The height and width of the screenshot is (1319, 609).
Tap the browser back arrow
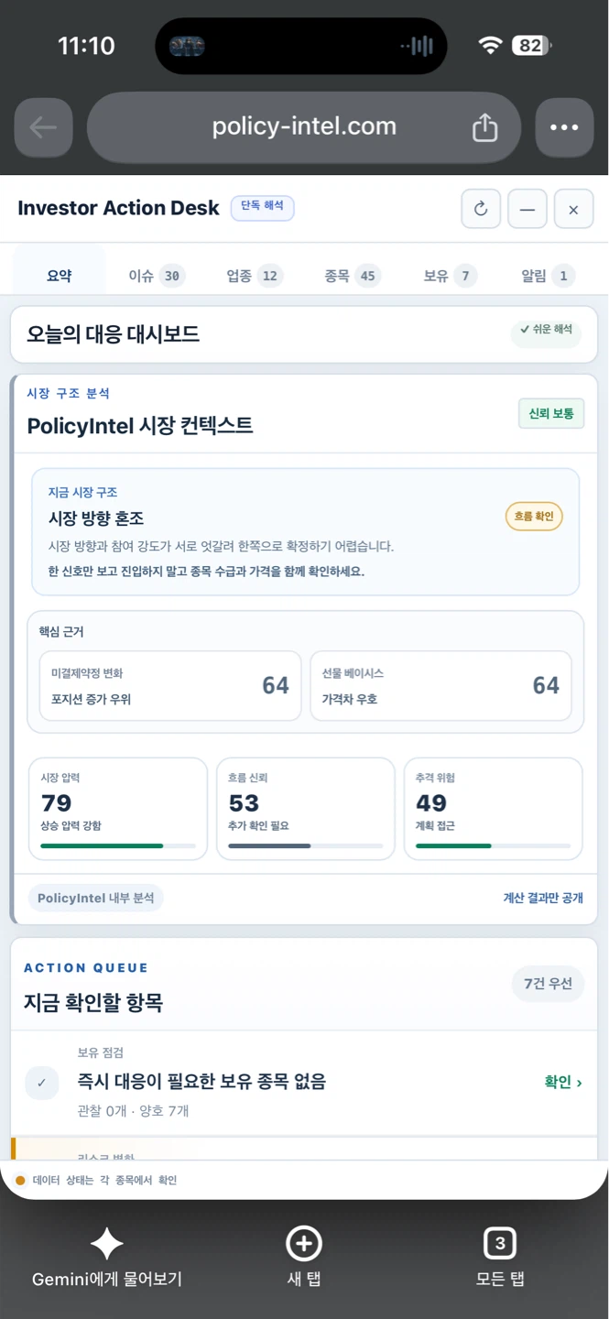(43, 127)
